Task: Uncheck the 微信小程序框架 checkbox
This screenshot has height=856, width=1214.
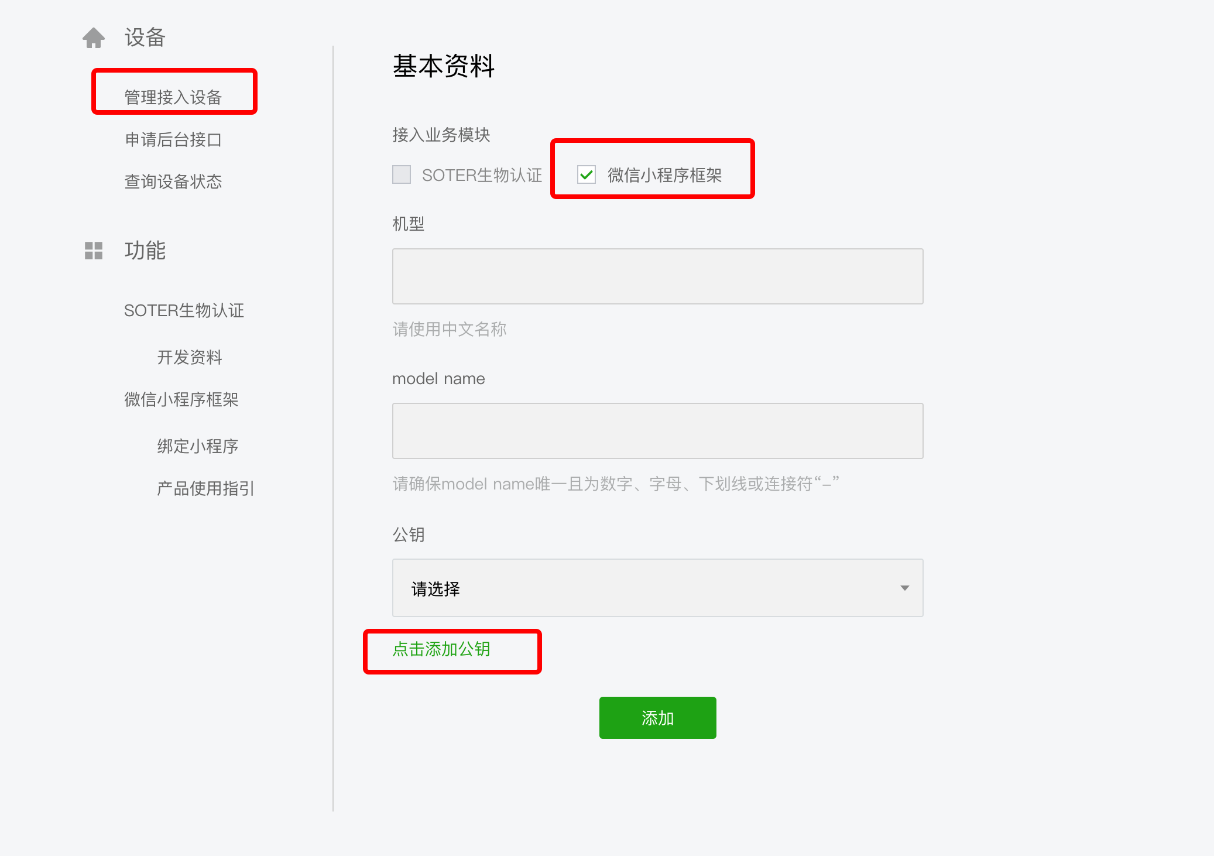Action: pos(586,174)
